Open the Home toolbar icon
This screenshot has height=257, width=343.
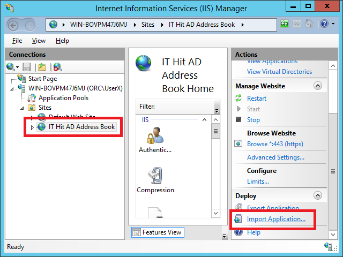coord(309,24)
